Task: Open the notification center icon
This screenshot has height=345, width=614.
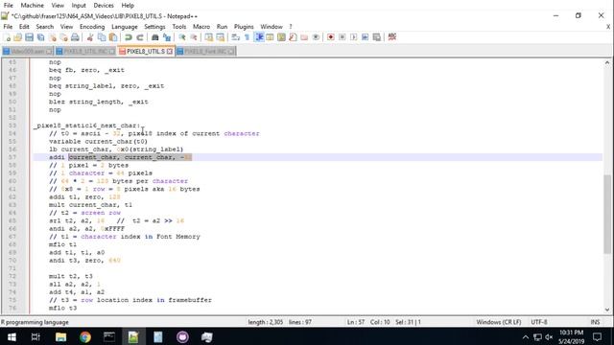Action: 597,336
